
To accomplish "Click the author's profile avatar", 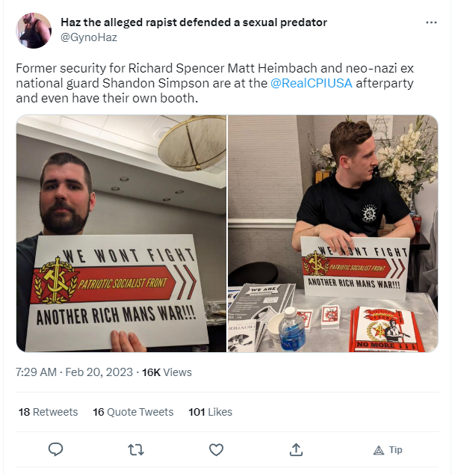I will point(34,31).
